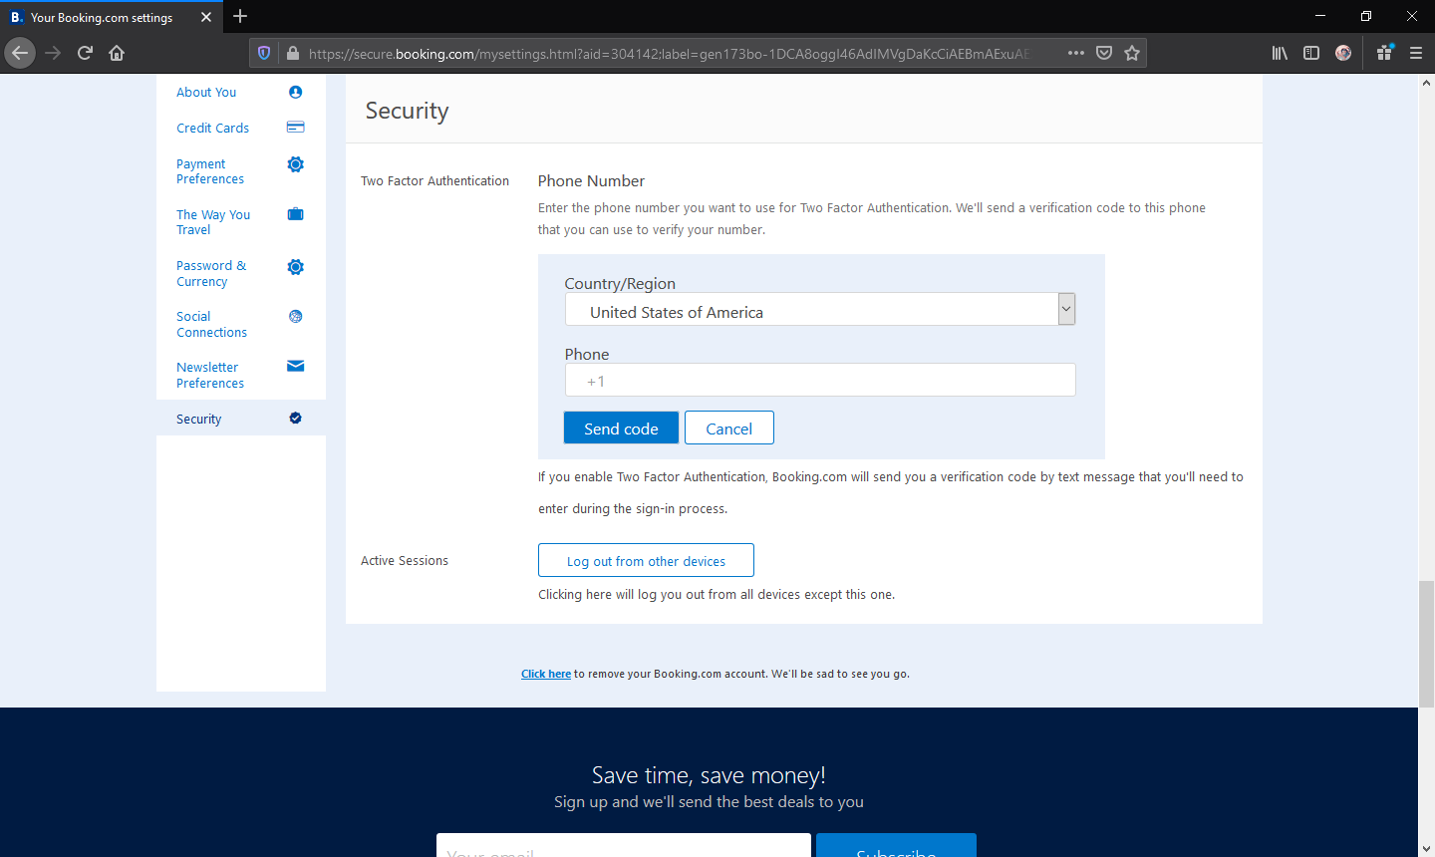1435x857 pixels.
Task: Click The Way You Travel suitcase icon
Action: pos(295,214)
